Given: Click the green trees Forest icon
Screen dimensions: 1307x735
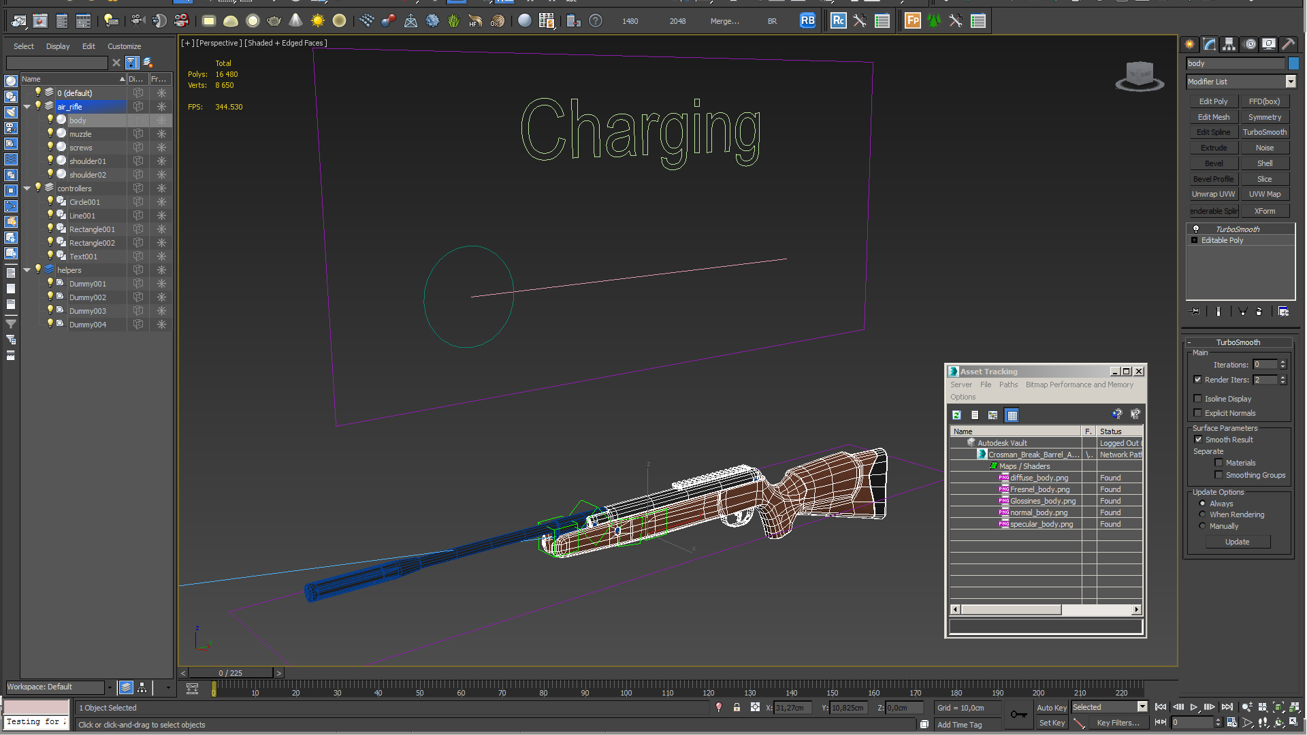Looking at the screenshot, I should click(935, 21).
